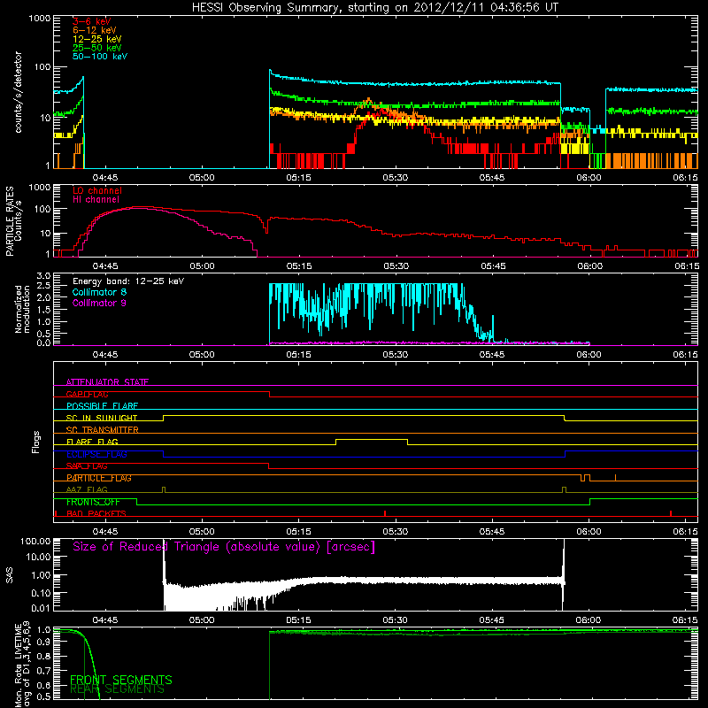This screenshot has width=708, height=708.
Task: Click the 0.01 tick on SAS axis
Action: tap(41, 608)
